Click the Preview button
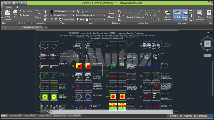 (25, 15)
